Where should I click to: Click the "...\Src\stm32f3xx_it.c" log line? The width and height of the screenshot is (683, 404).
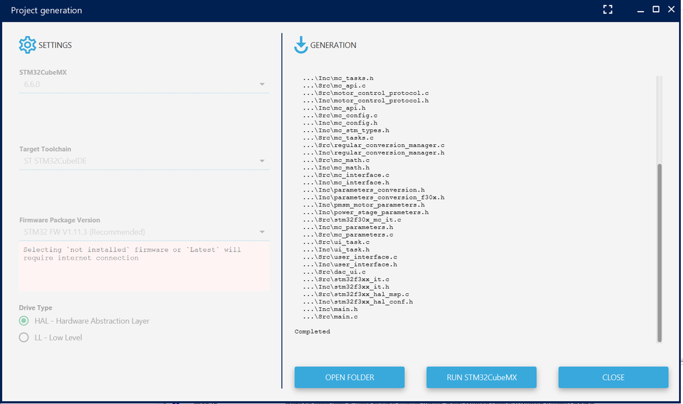[x=346, y=280]
